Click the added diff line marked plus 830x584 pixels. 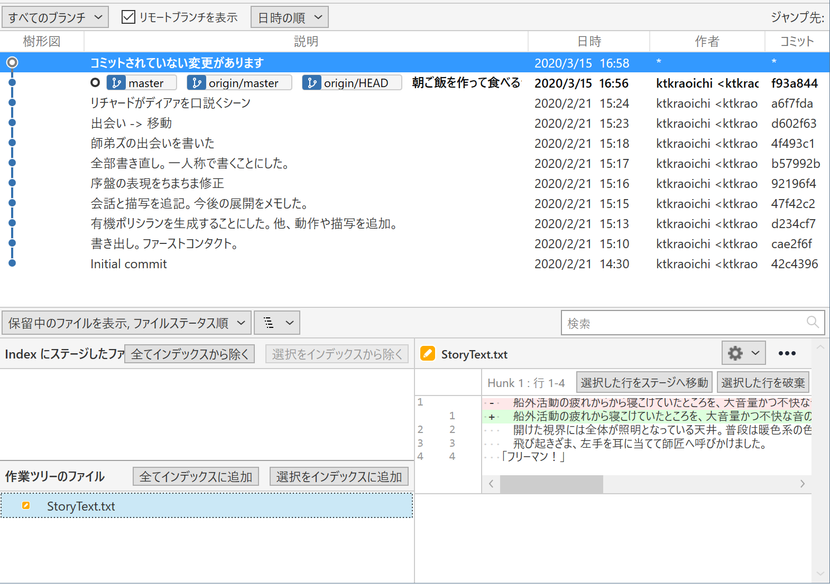pyautogui.click(x=647, y=417)
